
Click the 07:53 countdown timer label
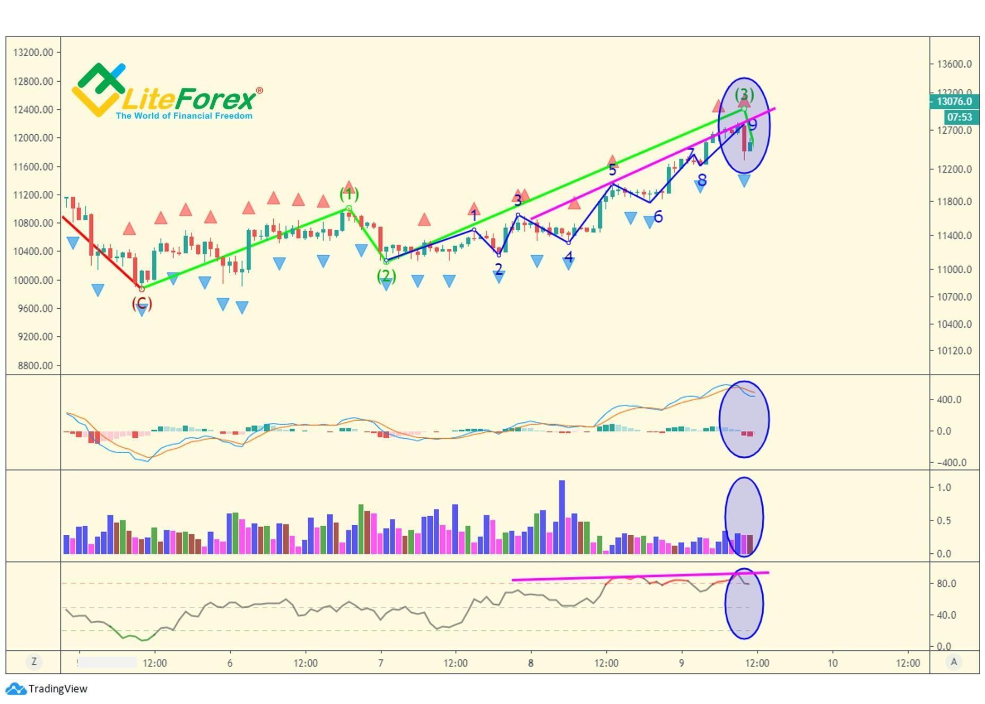coord(959,117)
